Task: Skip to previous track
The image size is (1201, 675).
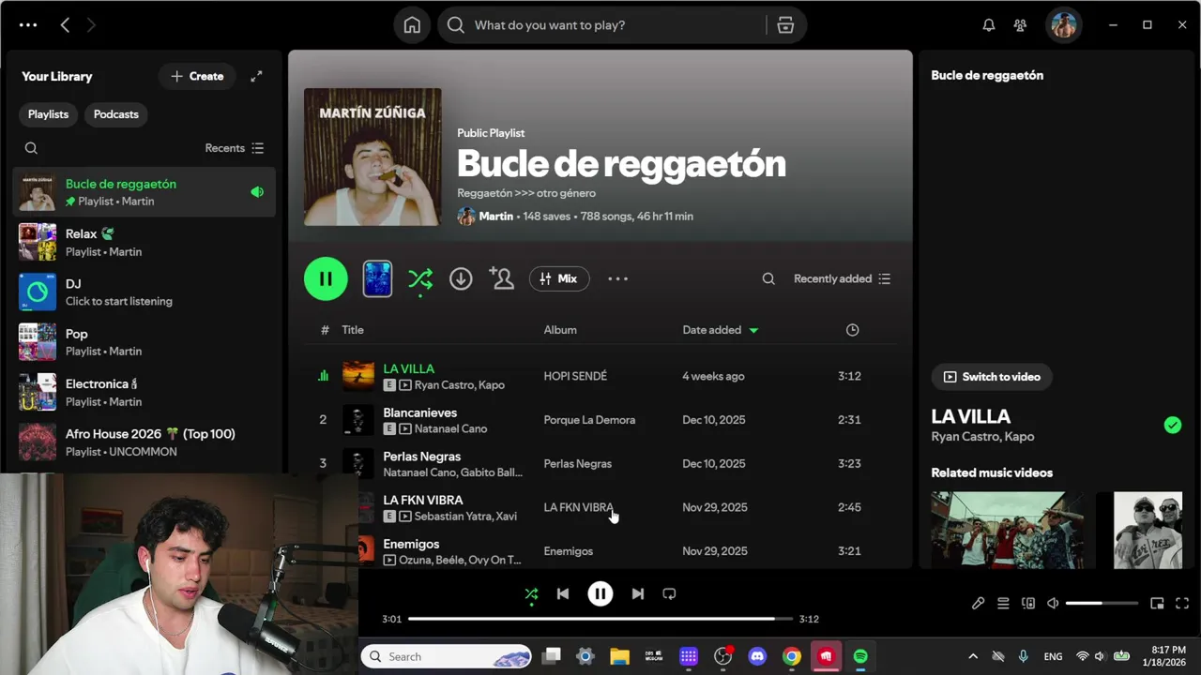Action: click(563, 593)
